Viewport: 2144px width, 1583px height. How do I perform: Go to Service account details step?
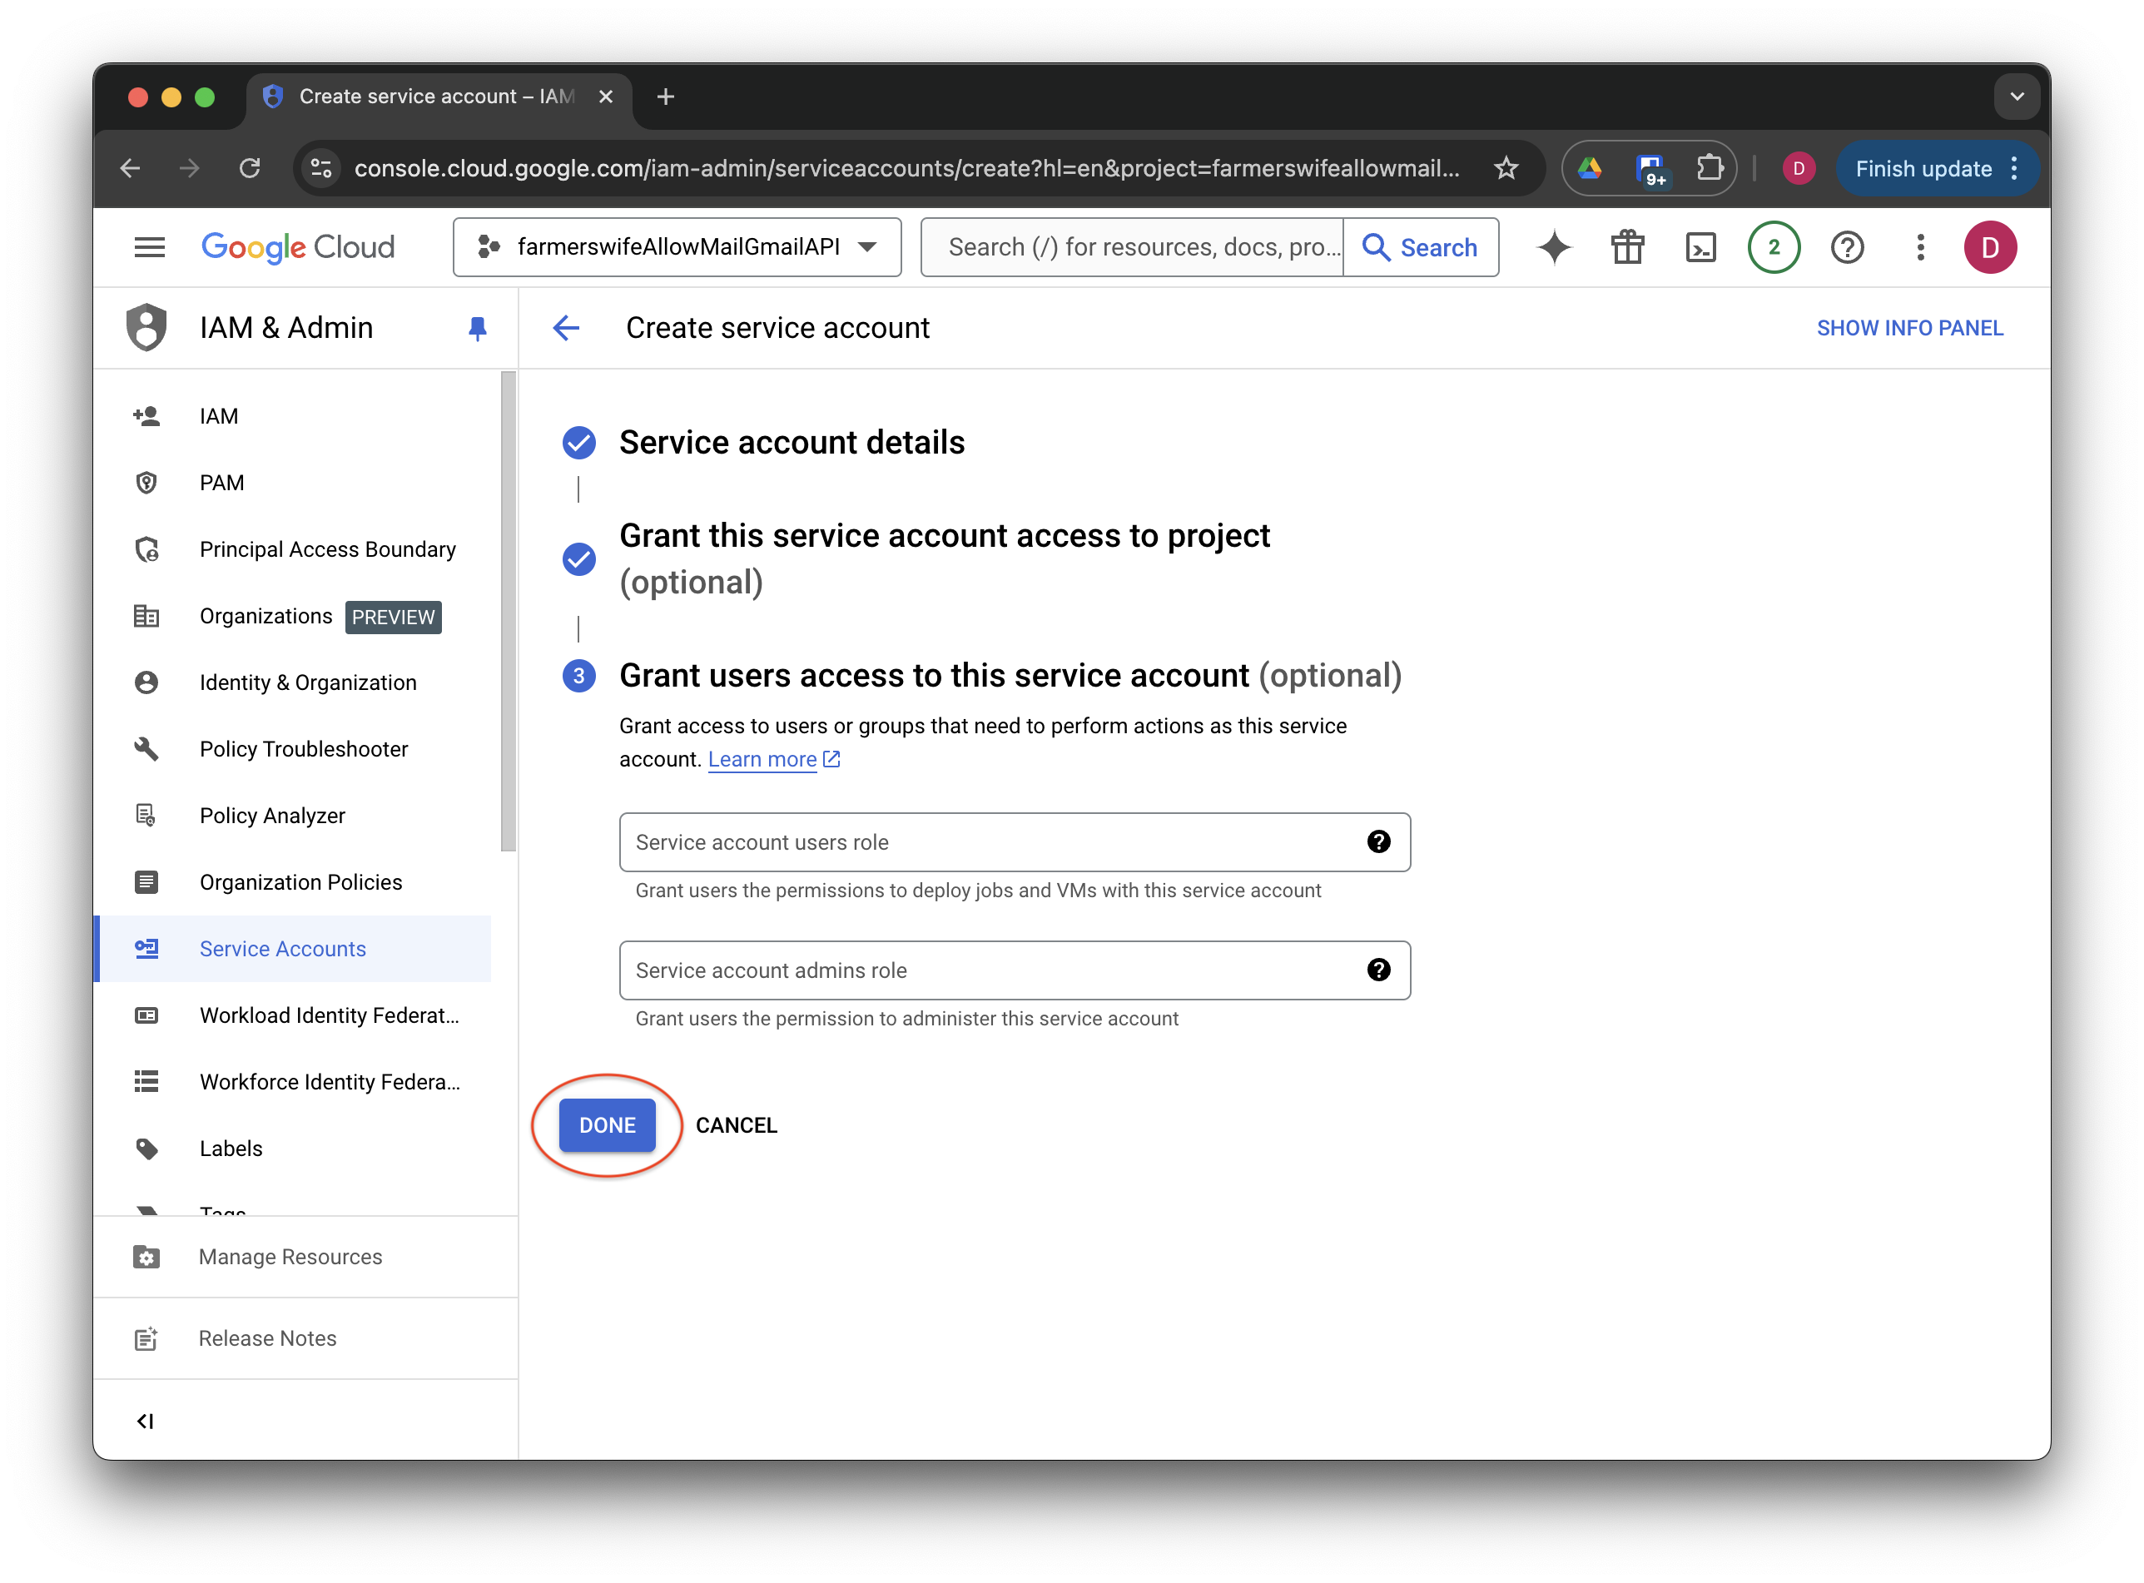pos(792,443)
